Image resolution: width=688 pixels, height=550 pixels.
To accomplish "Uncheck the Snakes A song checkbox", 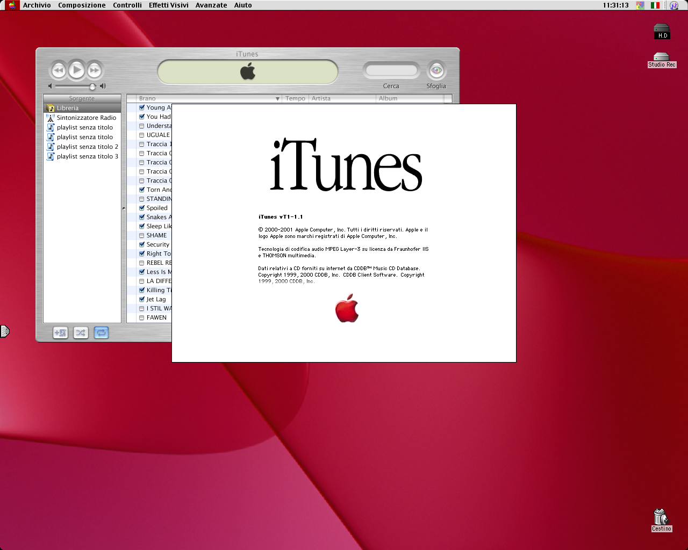I will pos(142,217).
